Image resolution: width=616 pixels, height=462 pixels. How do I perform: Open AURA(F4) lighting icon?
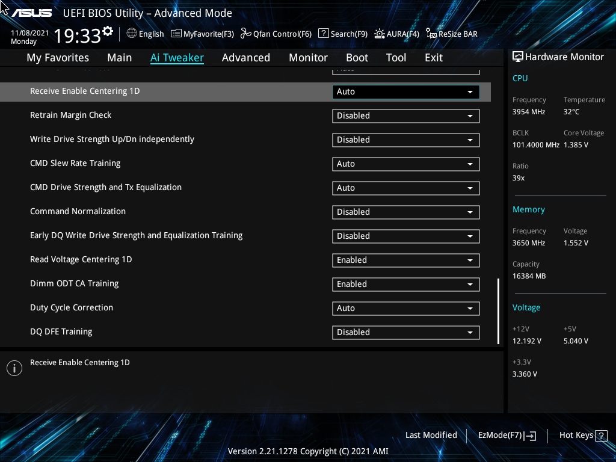(380, 34)
